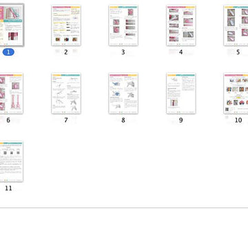This screenshot has width=248, height=248.
Task: Click the page number label 9
Action: [x=181, y=120]
